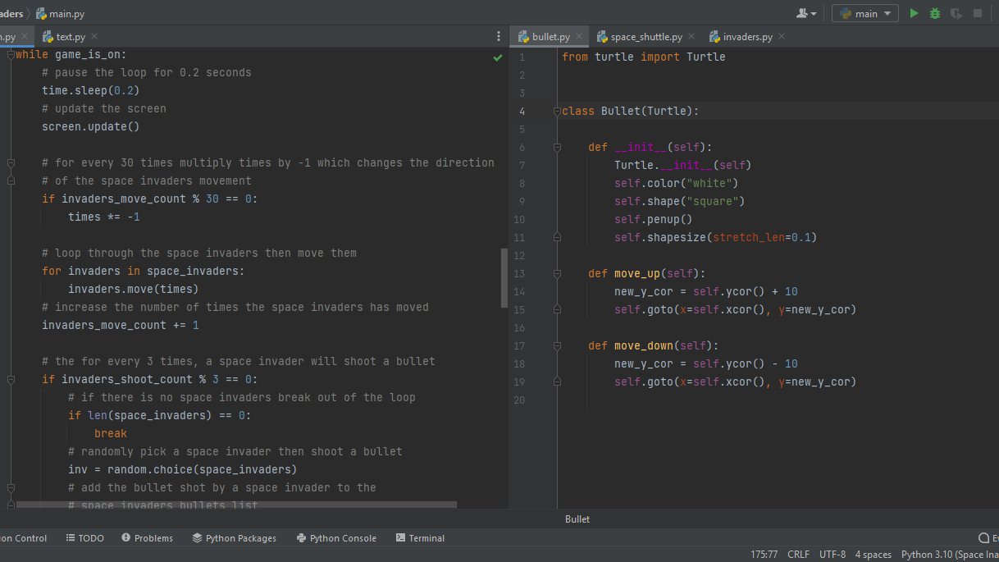Switch to the text.py tab
999x562 pixels.
[x=70, y=36]
